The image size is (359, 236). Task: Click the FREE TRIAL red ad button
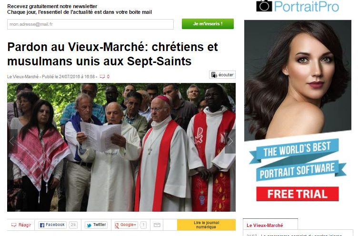click(297, 194)
